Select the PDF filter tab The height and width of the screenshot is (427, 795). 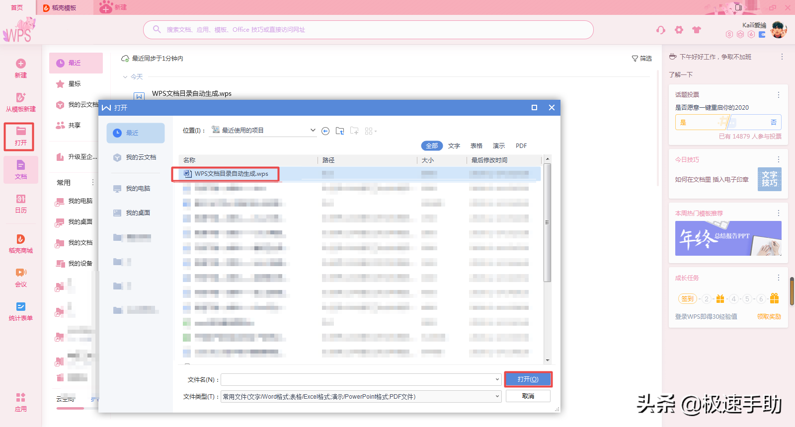pyautogui.click(x=521, y=146)
